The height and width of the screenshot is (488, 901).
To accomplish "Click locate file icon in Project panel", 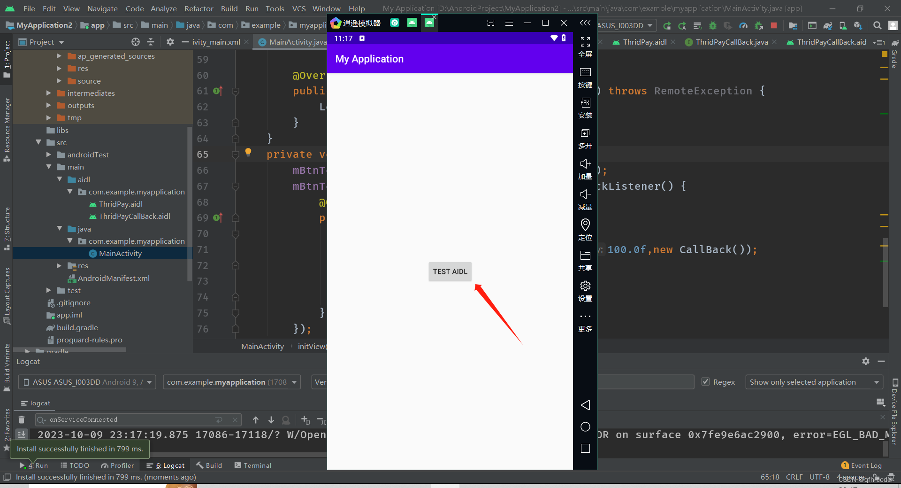I will pyautogui.click(x=136, y=42).
